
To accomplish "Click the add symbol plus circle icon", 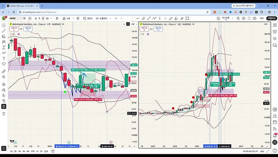I will coord(30,18).
